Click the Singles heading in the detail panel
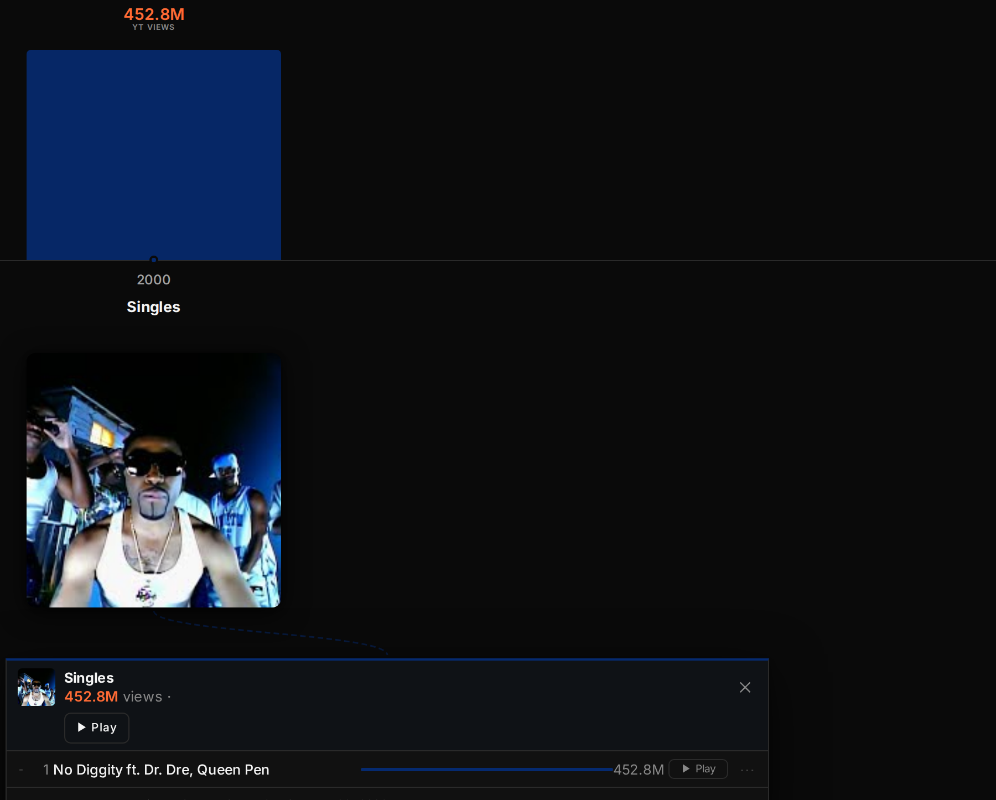The width and height of the screenshot is (996, 800). pyautogui.click(x=89, y=678)
